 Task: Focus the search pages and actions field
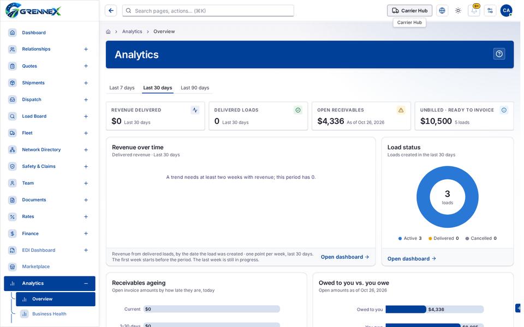(x=208, y=11)
